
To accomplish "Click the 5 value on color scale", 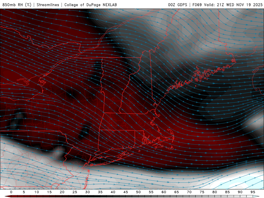I will (x=24, y=192).
